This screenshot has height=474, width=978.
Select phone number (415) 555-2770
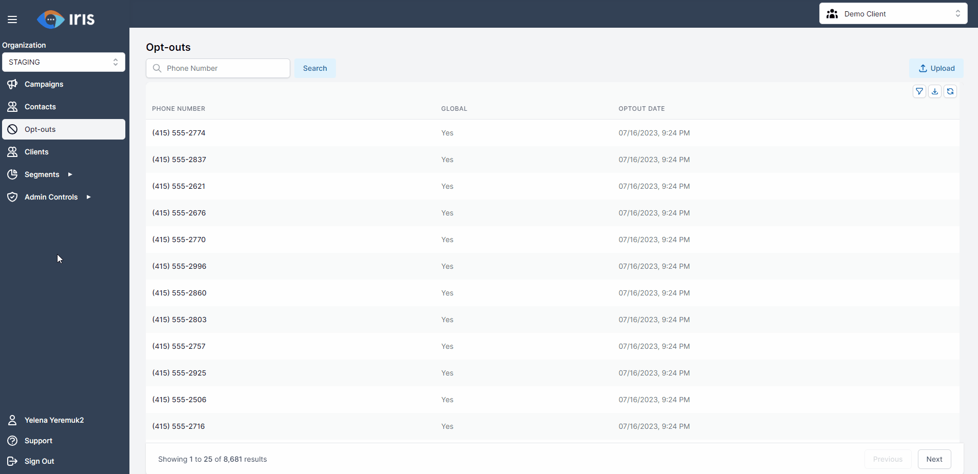179,240
